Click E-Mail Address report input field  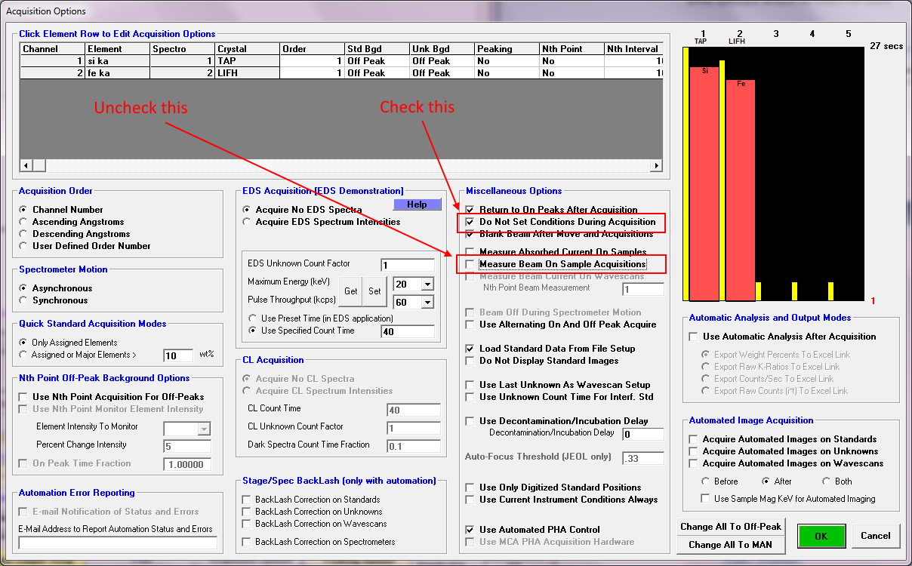(117, 543)
